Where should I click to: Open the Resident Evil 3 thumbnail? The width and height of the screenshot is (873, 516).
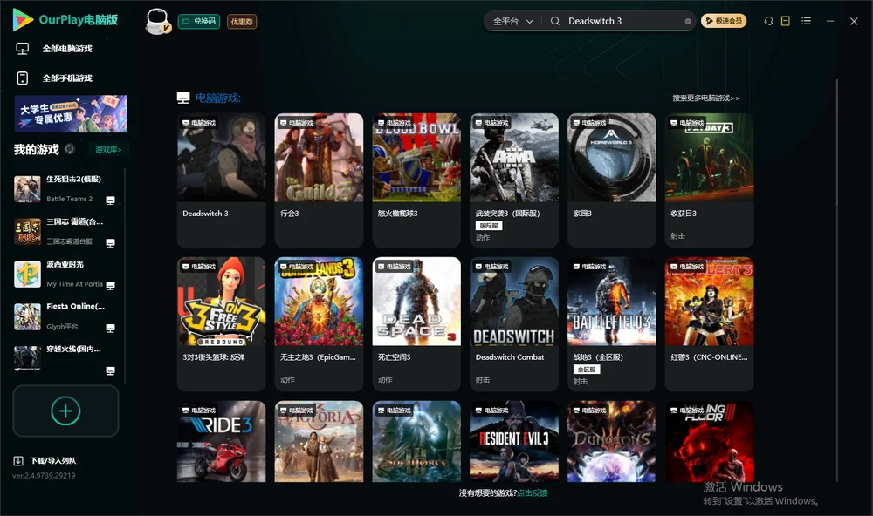coord(514,442)
